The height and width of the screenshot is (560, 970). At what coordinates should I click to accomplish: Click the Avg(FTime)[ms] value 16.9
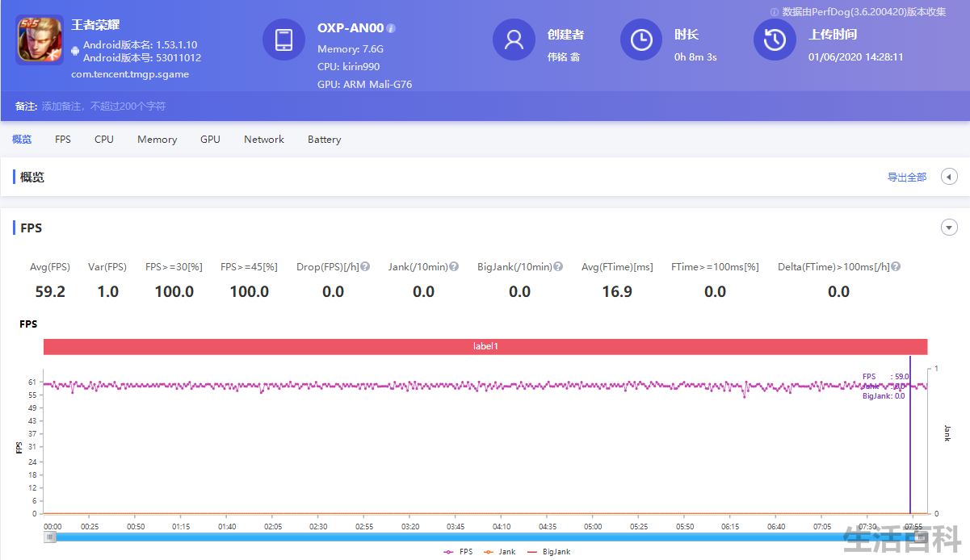point(617,291)
